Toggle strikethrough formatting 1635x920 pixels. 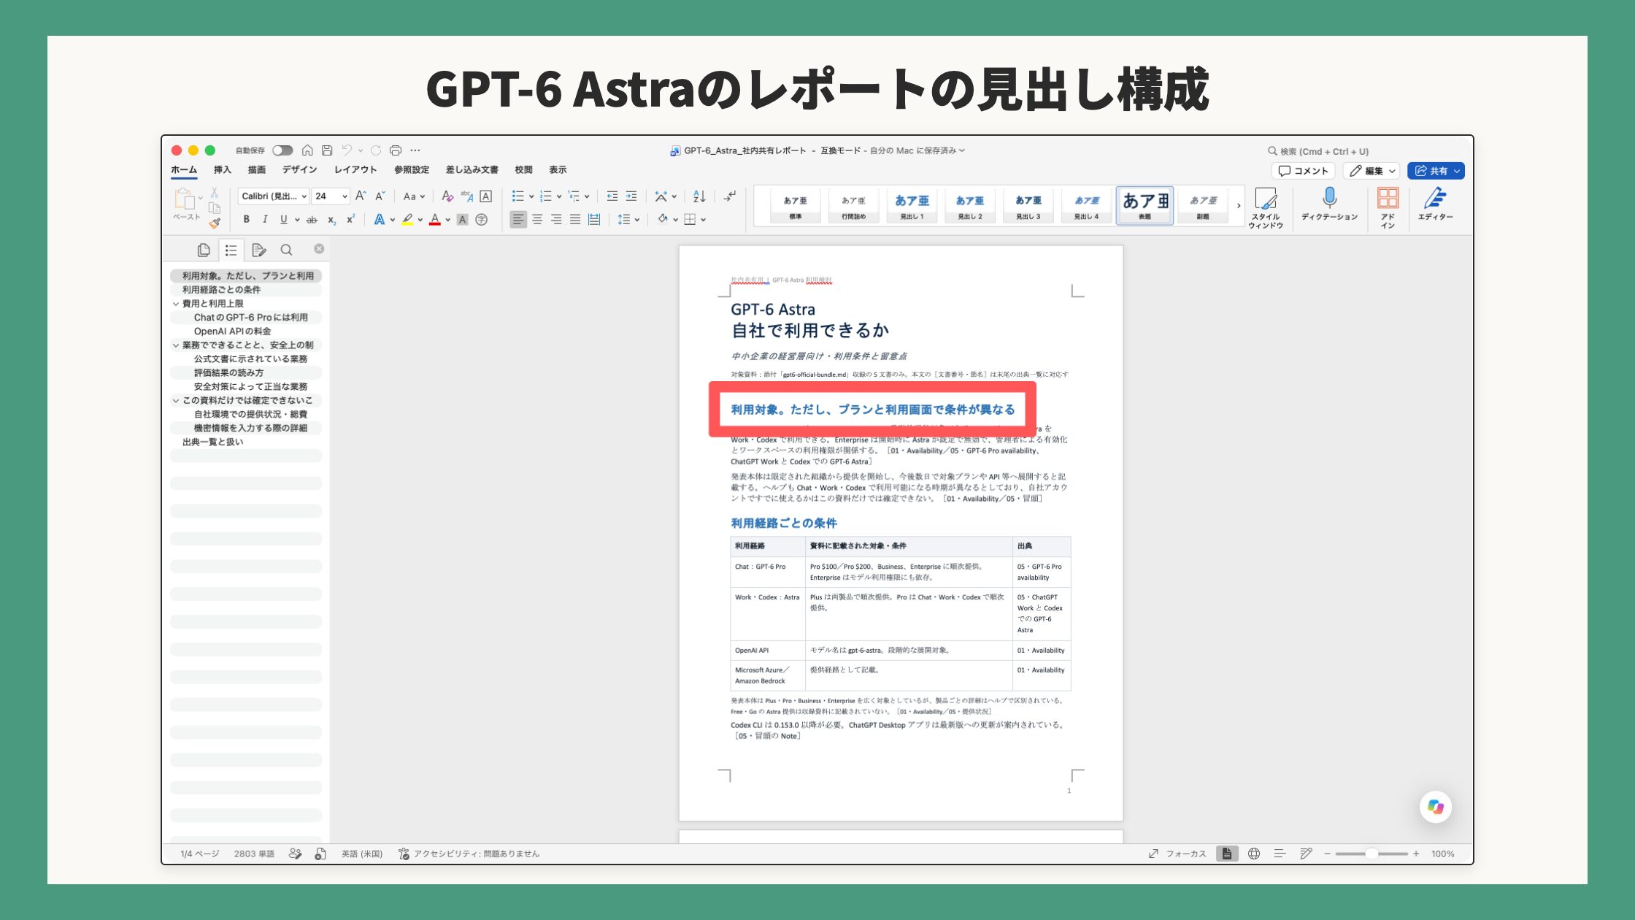point(312,220)
